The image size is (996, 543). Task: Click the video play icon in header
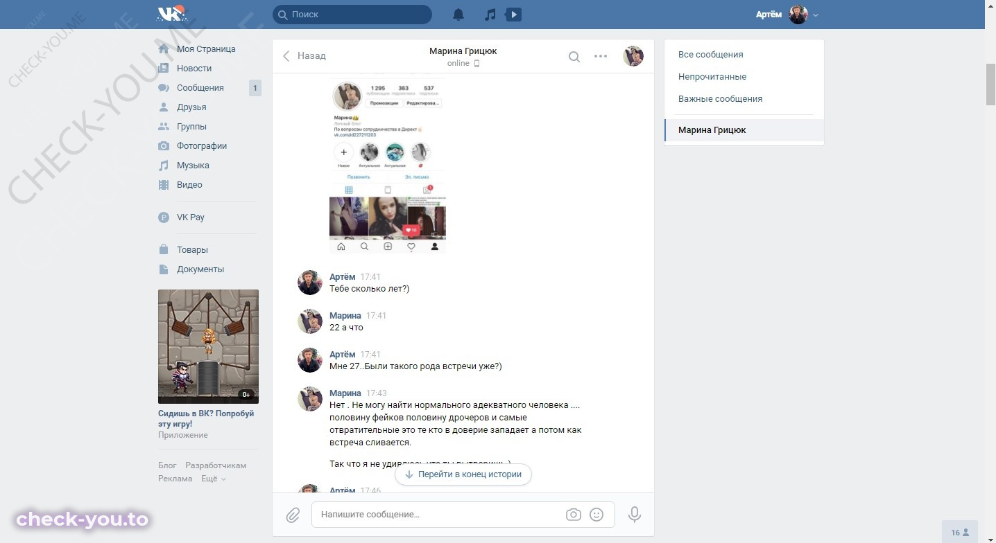(513, 14)
